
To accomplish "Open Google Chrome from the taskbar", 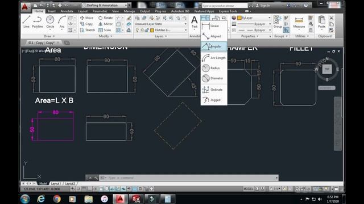I will click(57, 199).
